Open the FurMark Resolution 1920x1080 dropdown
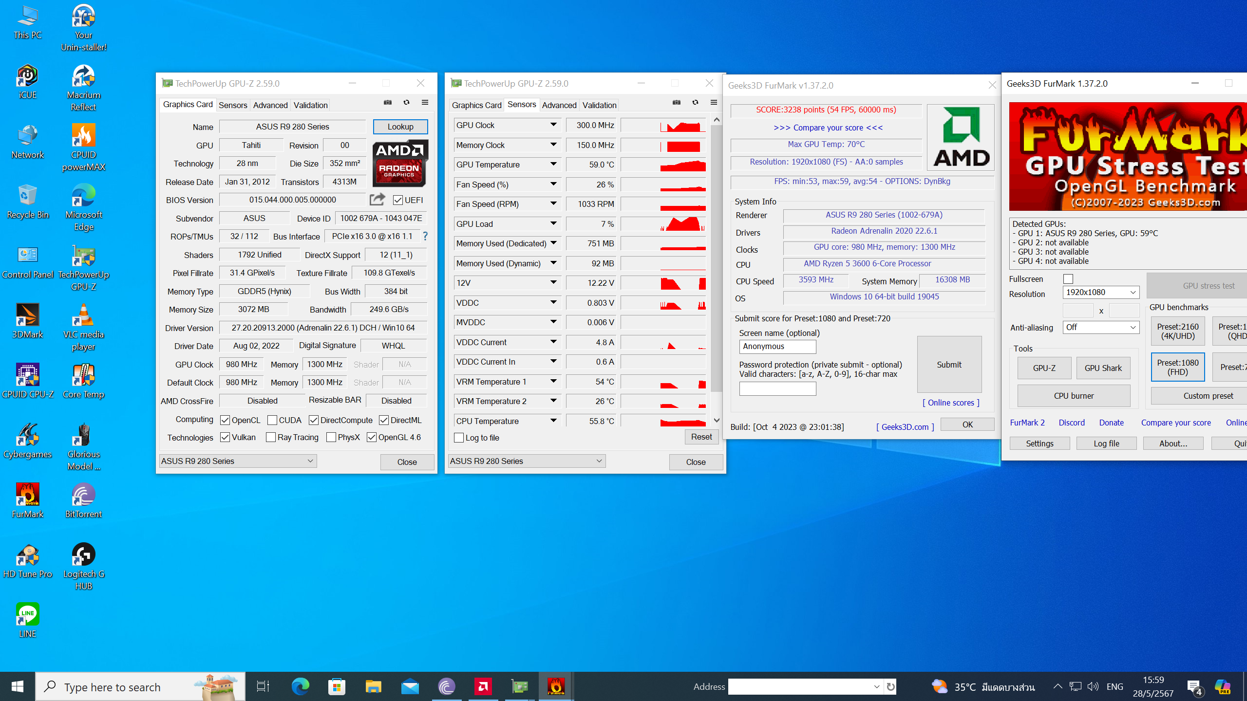Image resolution: width=1247 pixels, height=701 pixels. click(1100, 292)
